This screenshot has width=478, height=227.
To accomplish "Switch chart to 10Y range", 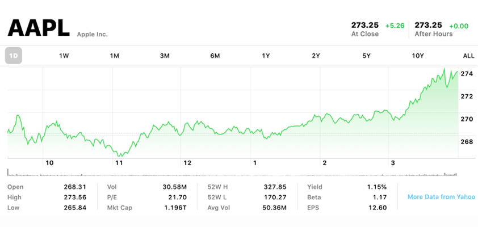I will (418, 56).
